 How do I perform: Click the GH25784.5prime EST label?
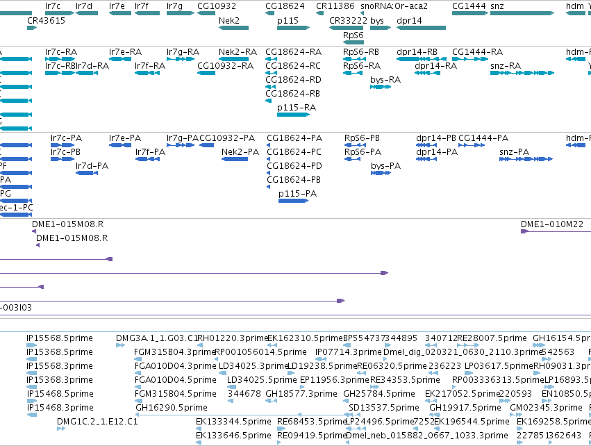pyautogui.click(x=378, y=394)
